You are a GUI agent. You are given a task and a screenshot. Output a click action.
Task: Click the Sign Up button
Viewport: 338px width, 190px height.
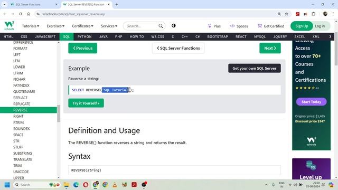point(302,26)
